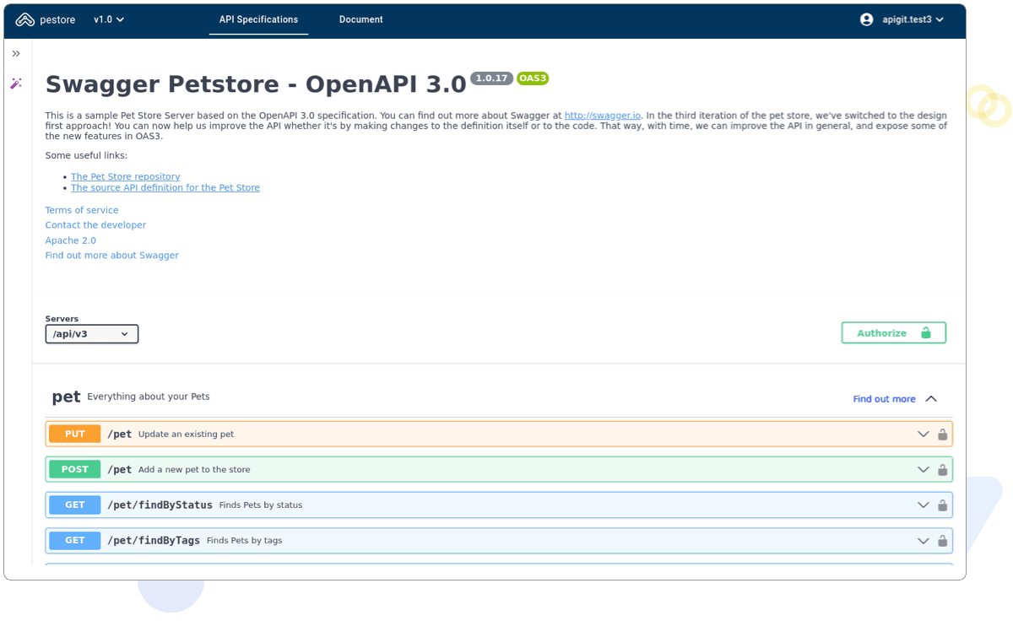Click the Authorize button
Screen dimensions: 1013x621
click(x=894, y=333)
